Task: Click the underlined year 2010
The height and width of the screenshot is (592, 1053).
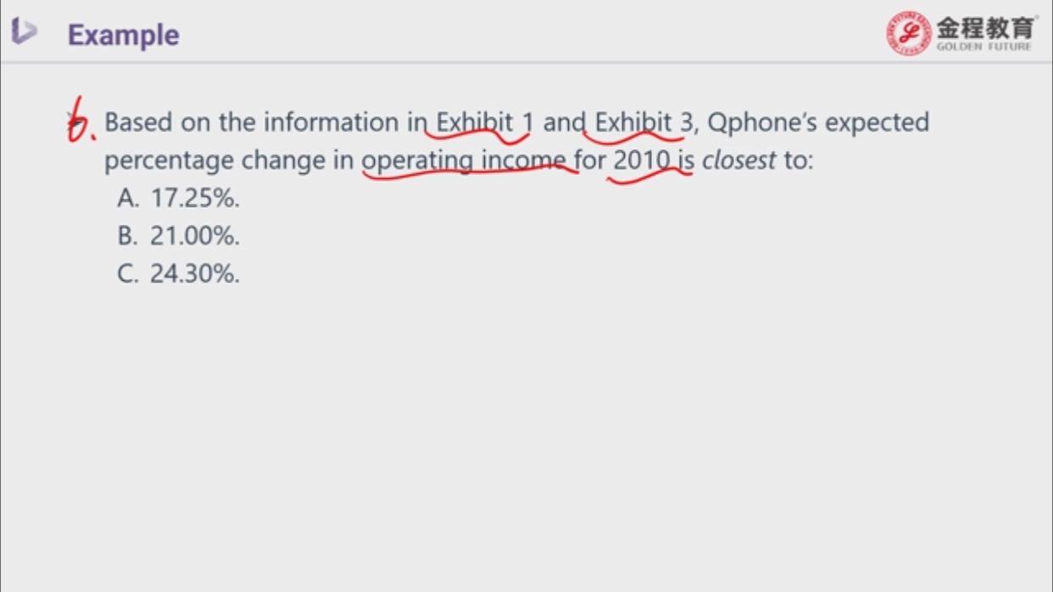Action: tap(642, 159)
